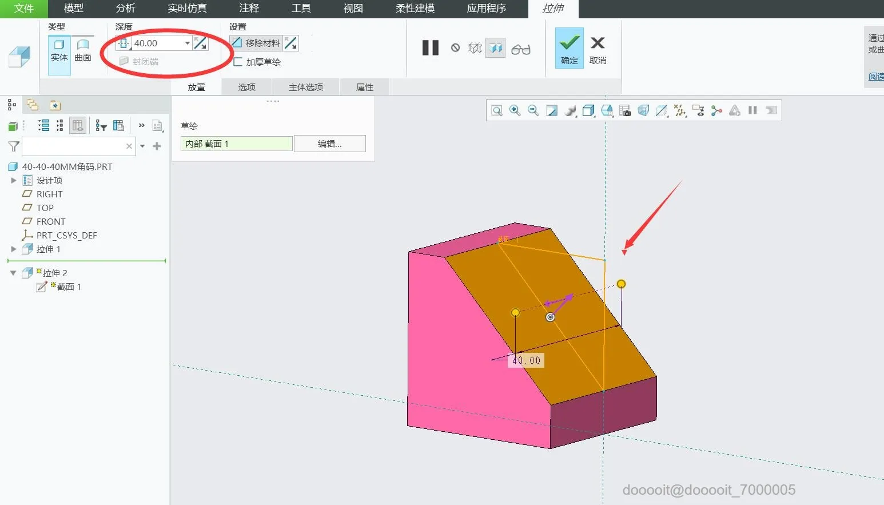Image resolution: width=884 pixels, height=505 pixels.
Task: Select PRT_CSYS_DEF in the tree
Action: click(x=67, y=235)
